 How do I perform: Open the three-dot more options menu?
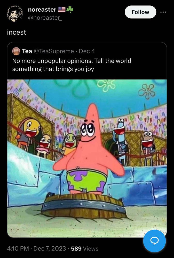163,12
